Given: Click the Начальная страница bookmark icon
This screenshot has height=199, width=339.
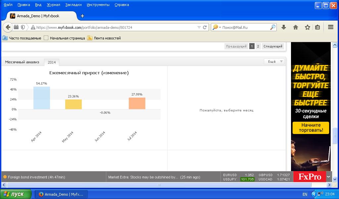Looking at the screenshot, I should tap(46, 38).
